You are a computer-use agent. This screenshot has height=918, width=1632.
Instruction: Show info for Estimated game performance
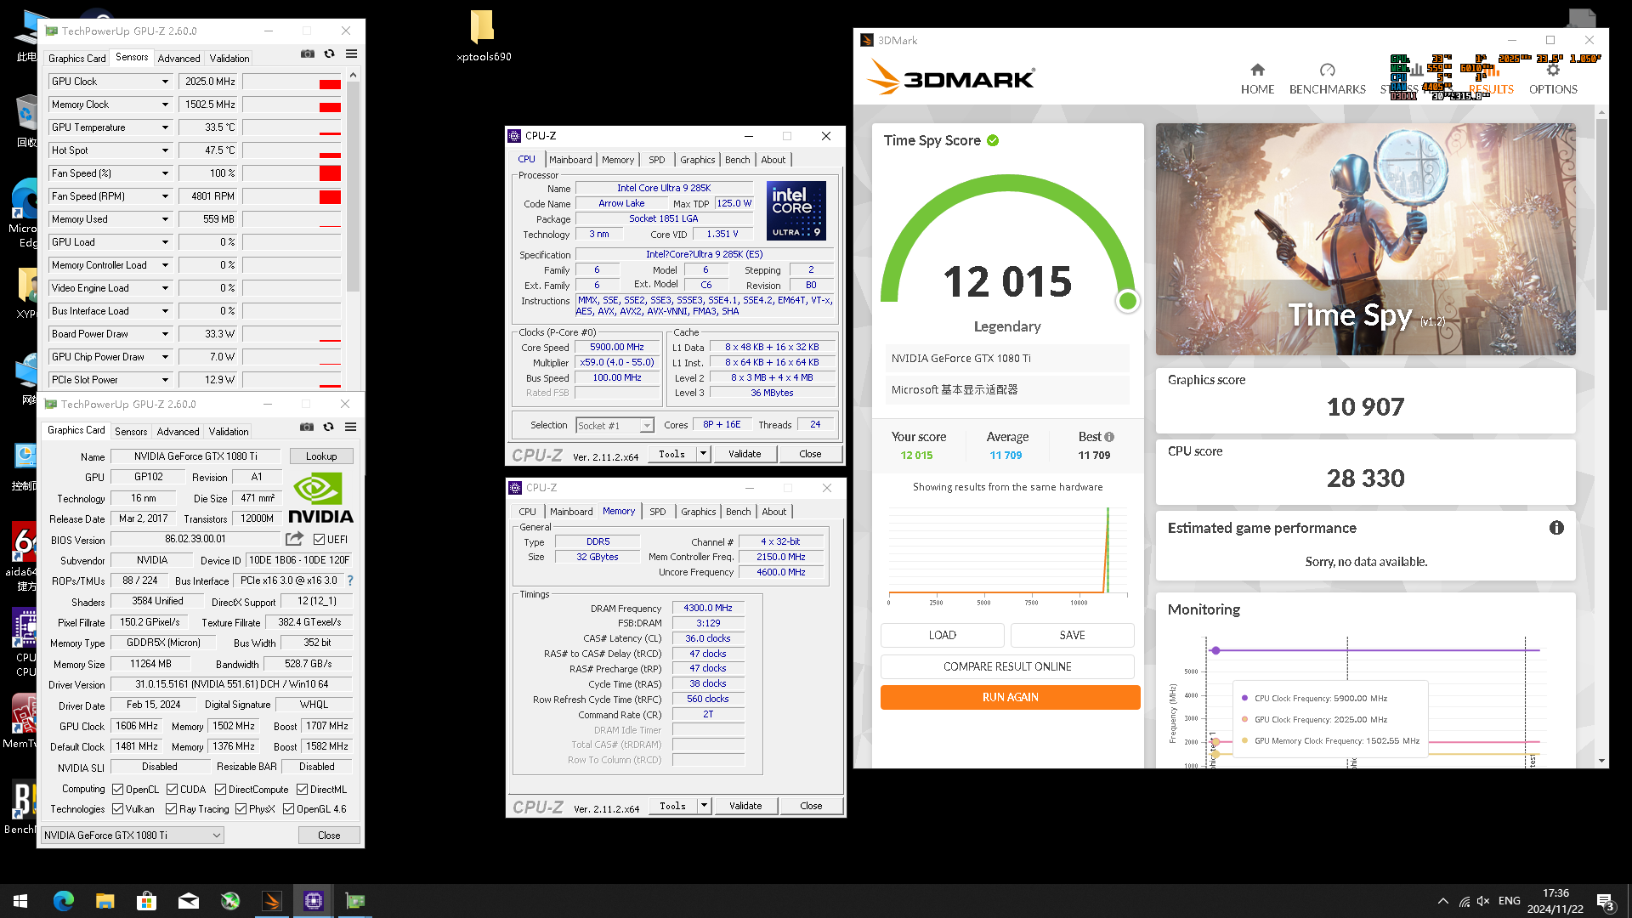pos(1556,528)
